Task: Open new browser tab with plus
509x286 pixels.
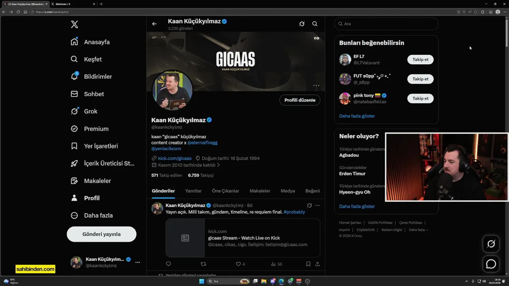Action: (101, 4)
